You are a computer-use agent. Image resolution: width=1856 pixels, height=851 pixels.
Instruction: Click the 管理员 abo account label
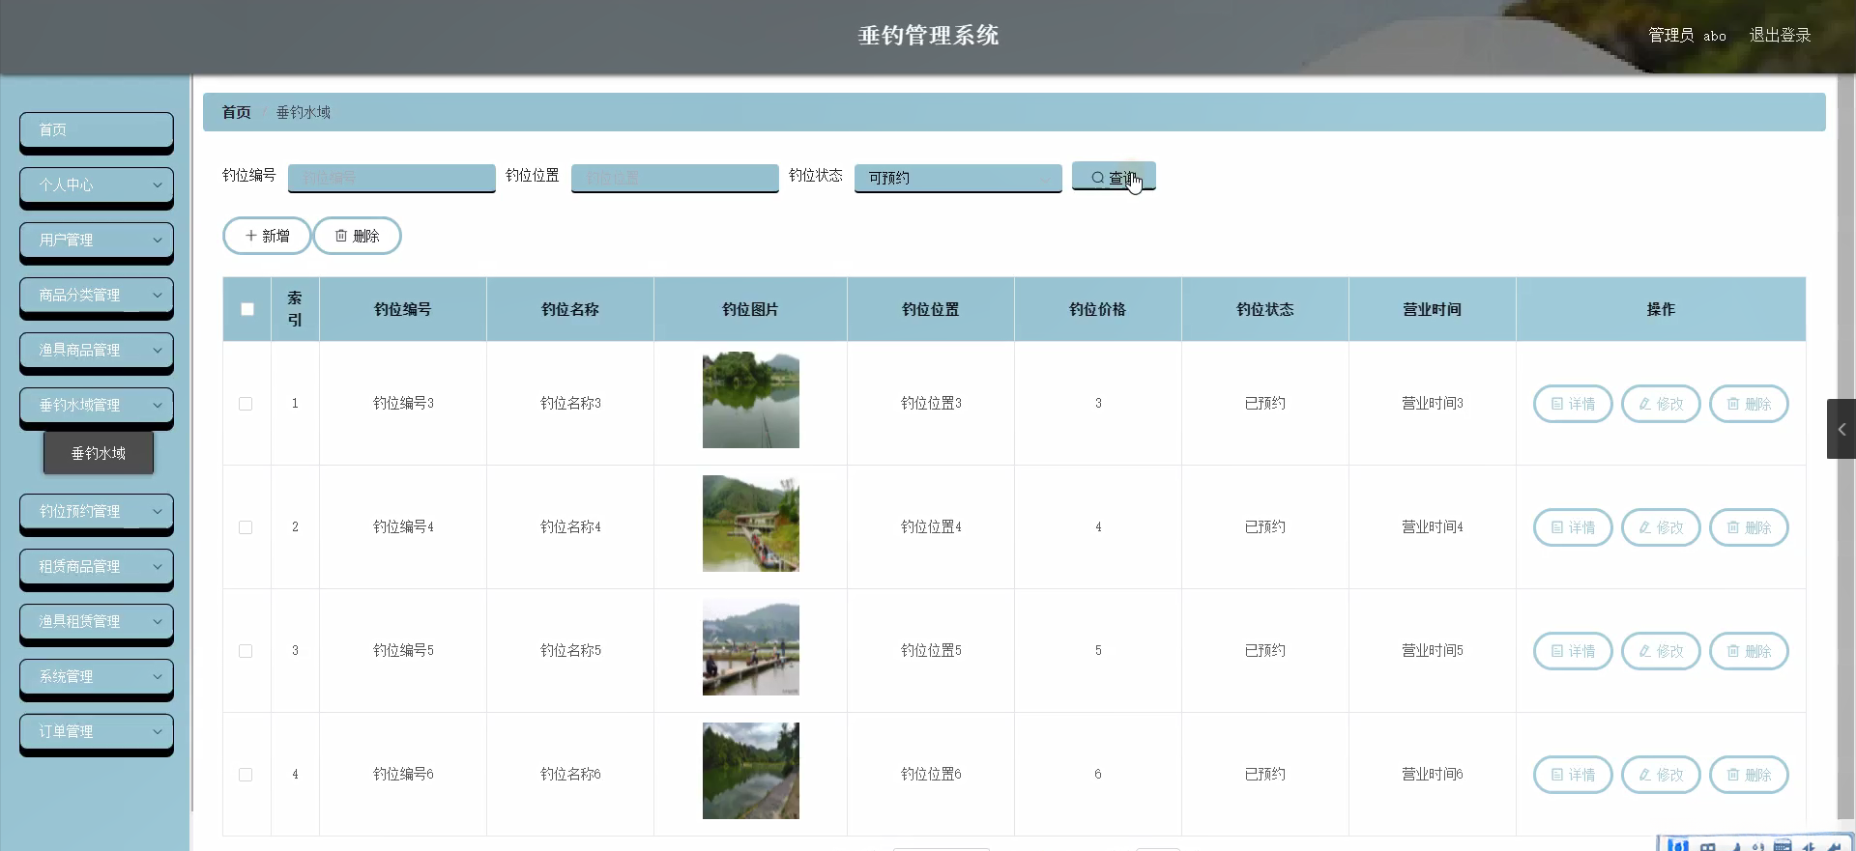click(x=1687, y=35)
